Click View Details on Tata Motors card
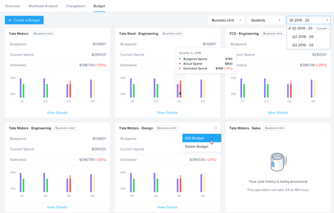The width and height of the screenshot is (334, 213). (x=57, y=113)
